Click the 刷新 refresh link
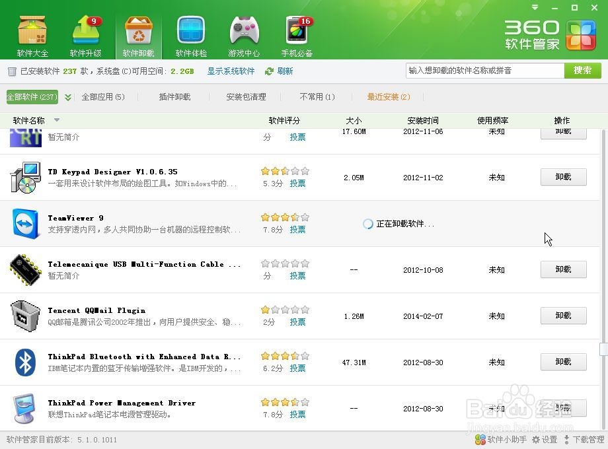This screenshot has width=608, height=449. [285, 71]
